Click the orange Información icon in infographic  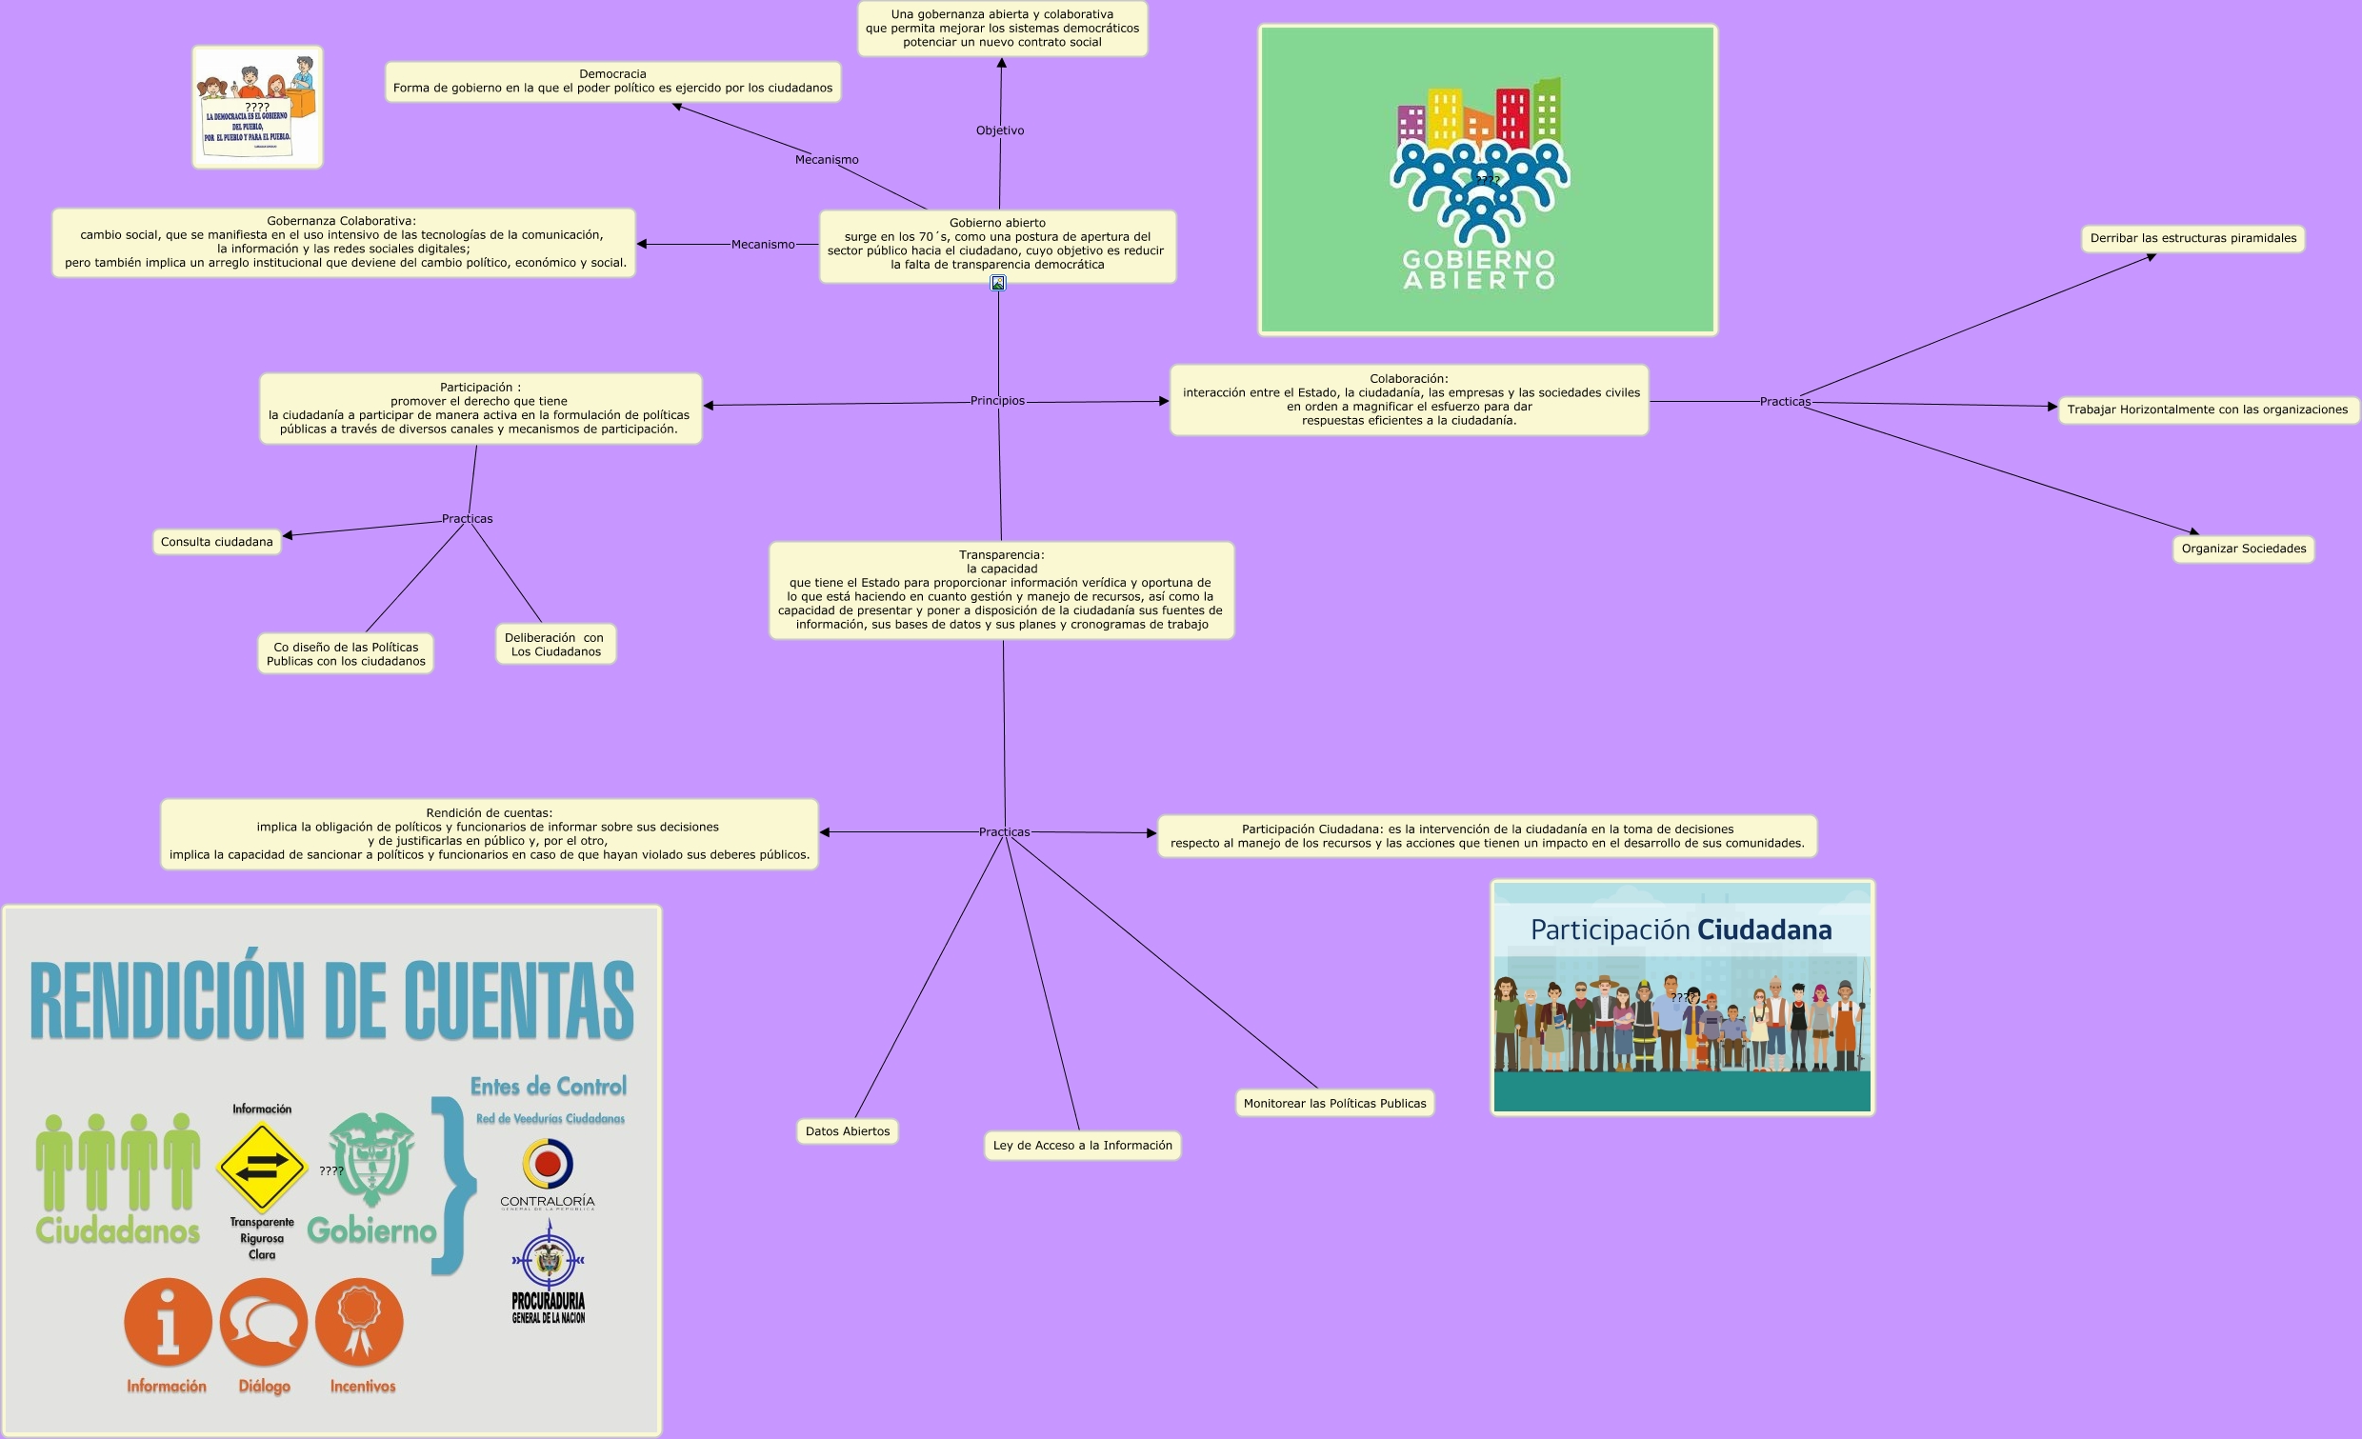[168, 1321]
